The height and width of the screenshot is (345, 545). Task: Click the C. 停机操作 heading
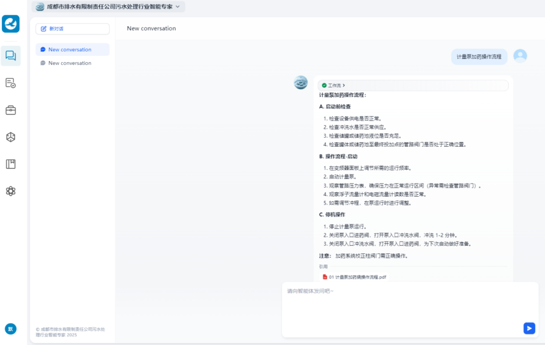coord(332,214)
